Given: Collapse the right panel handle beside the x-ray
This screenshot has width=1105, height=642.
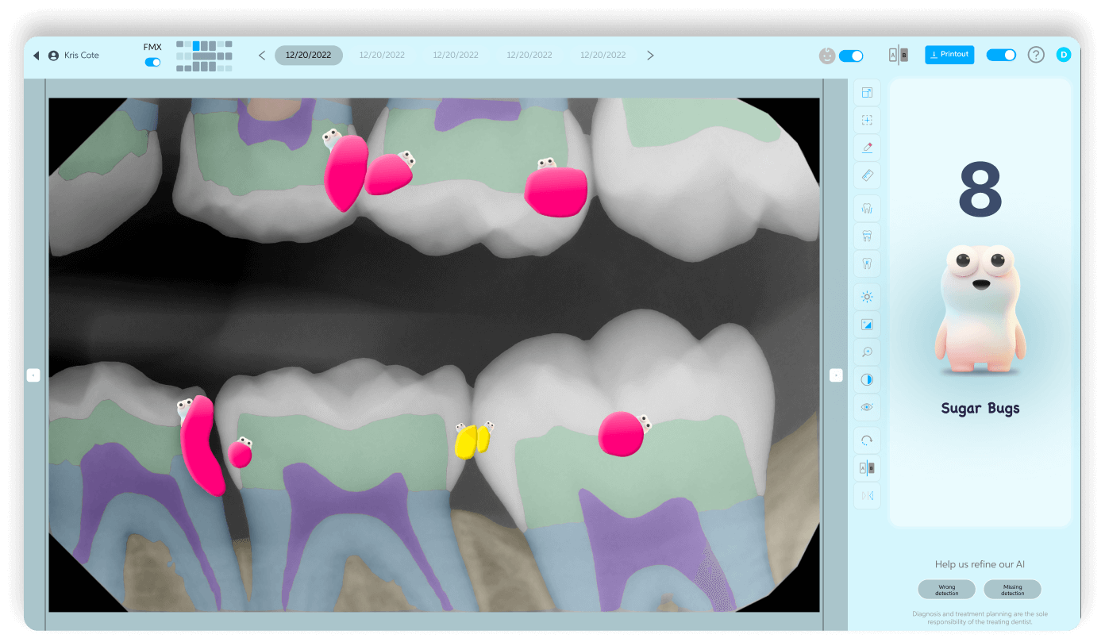Looking at the screenshot, I should tap(836, 375).
